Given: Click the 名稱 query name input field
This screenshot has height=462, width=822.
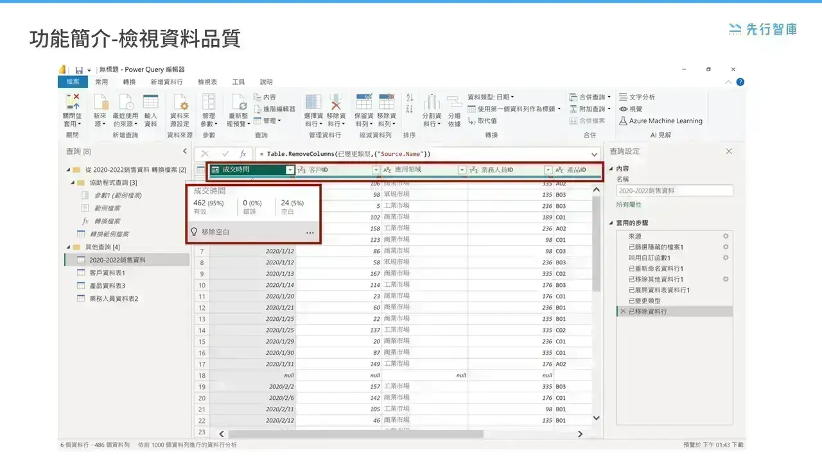Looking at the screenshot, I should coord(674,191).
